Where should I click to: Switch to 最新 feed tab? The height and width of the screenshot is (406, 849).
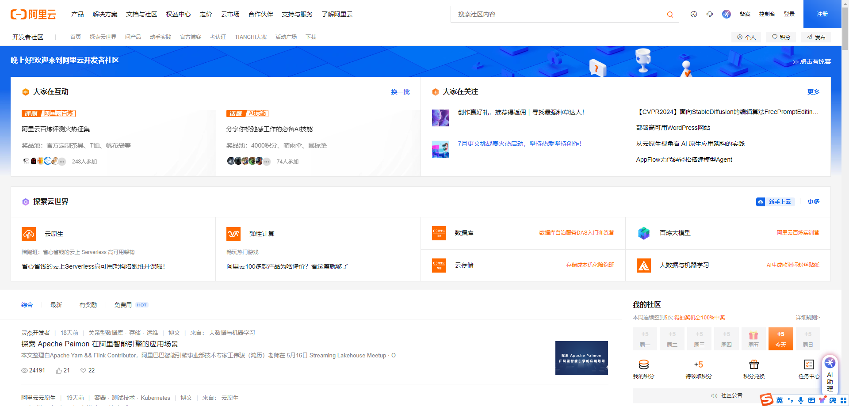(56, 305)
